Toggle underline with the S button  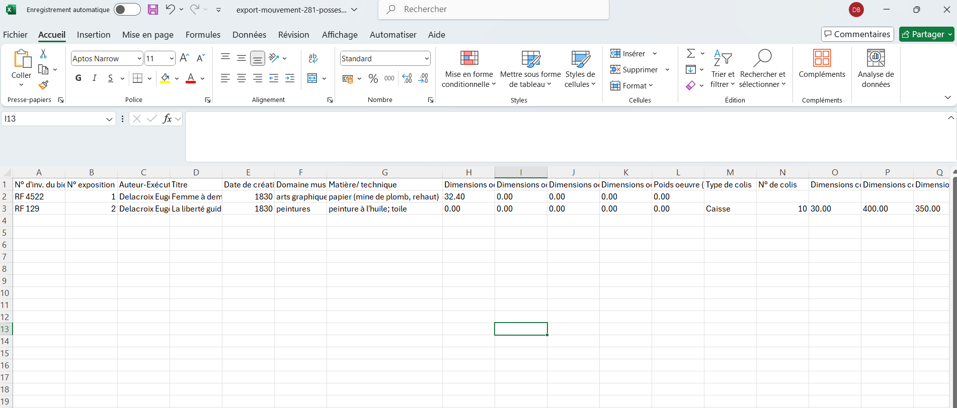[111, 78]
